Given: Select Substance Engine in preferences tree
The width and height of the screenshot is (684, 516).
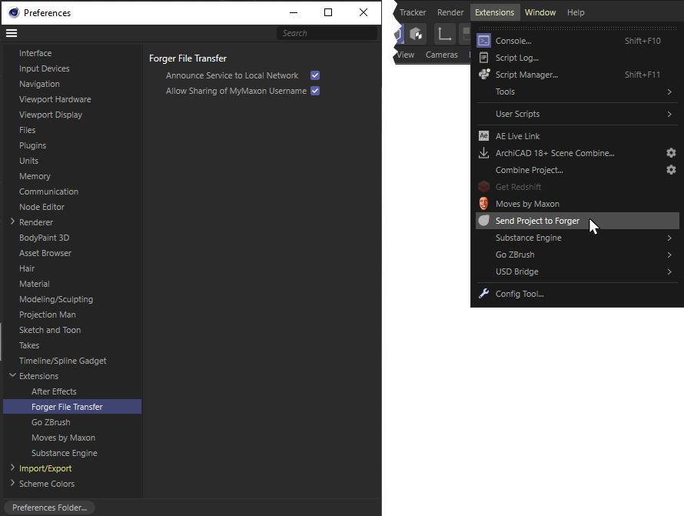Looking at the screenshot, I should pos(64,453).
